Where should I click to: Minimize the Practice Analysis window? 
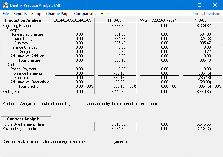[185, 5]
